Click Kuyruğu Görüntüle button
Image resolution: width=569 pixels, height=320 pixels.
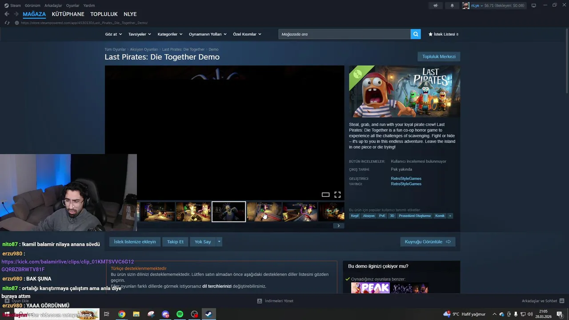[428, 242]
